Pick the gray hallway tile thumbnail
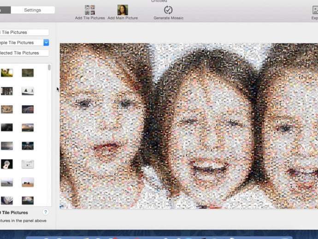This screenshot has width=318, height=239. (x=7, y=146)
